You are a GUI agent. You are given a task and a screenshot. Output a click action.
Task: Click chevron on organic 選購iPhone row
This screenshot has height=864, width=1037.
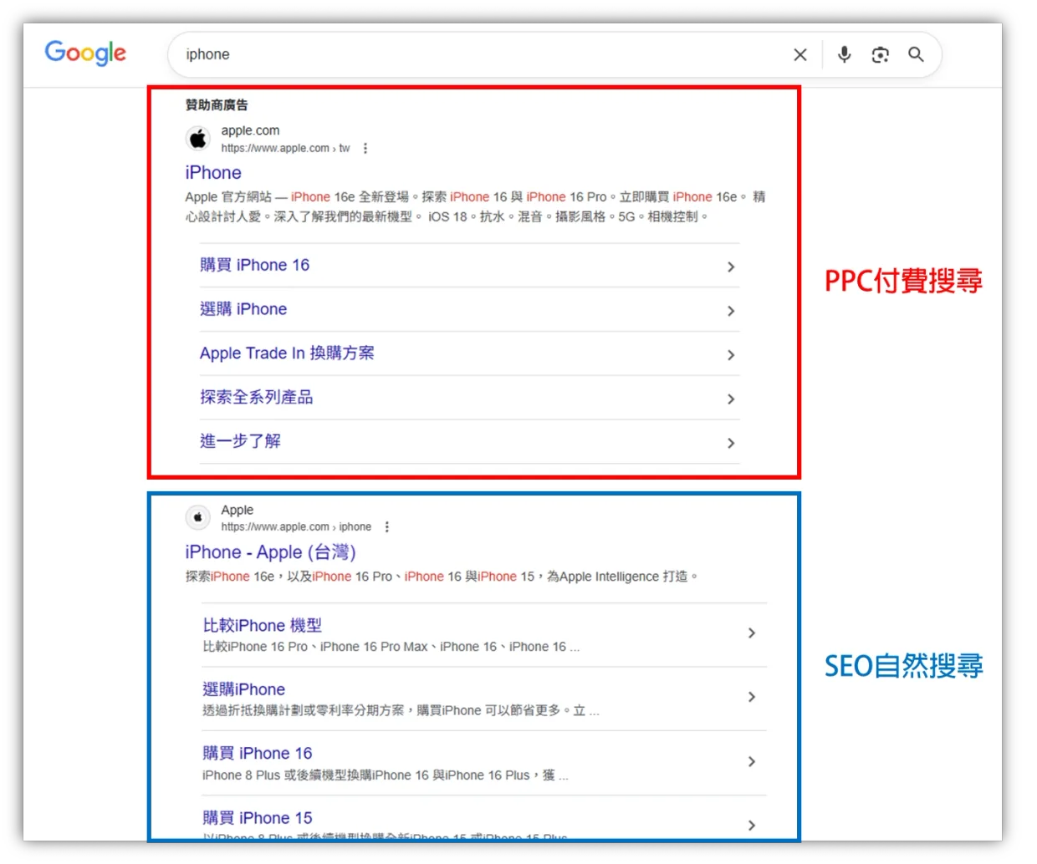click(x=752, y=697)
